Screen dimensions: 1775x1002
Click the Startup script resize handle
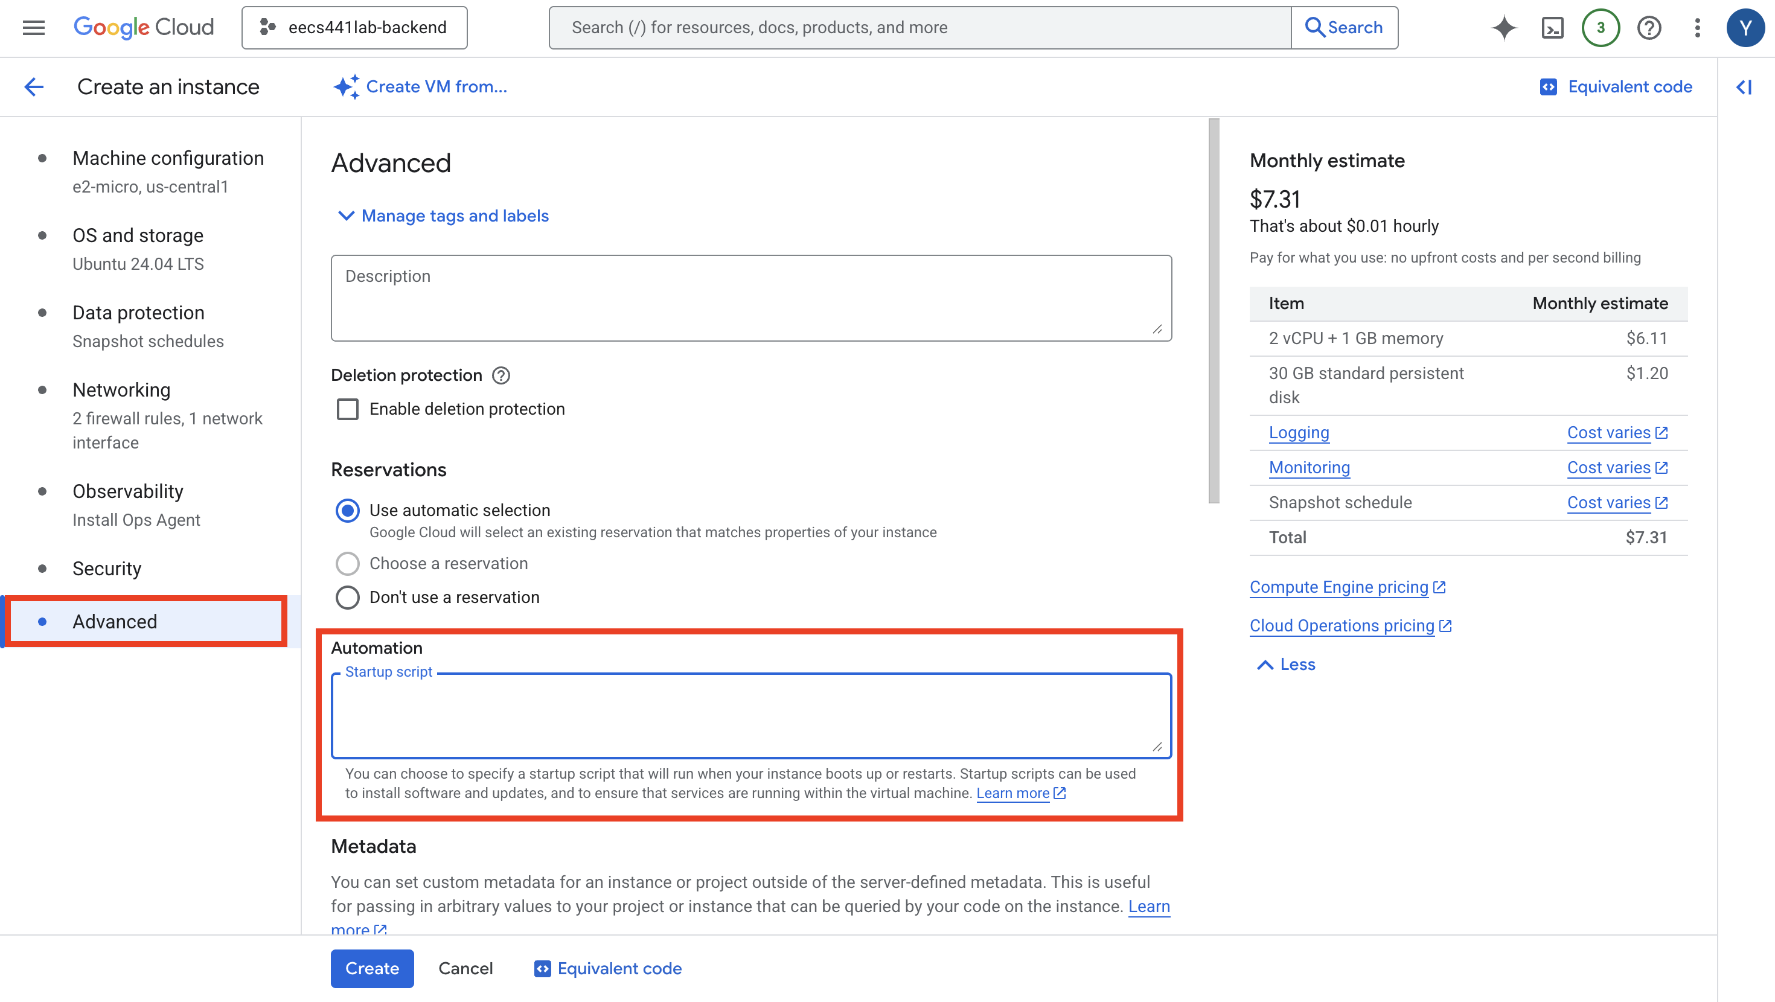pyautogui.click(x=1157, y=746)
